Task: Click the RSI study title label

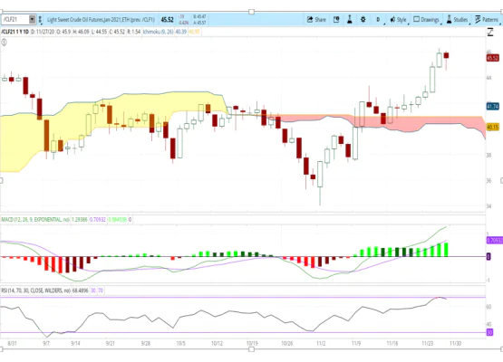Action: [35, 291]
